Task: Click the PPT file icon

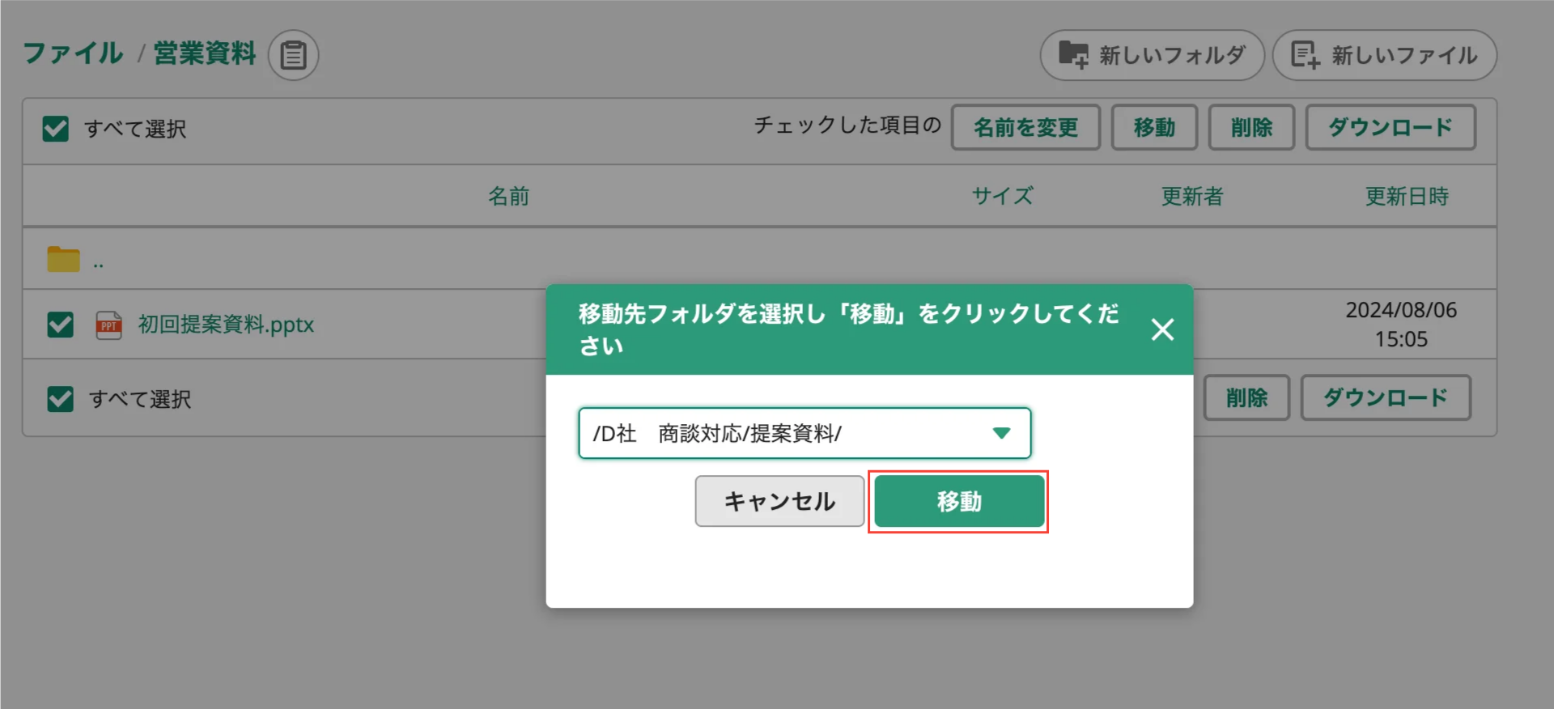Action: click(x=108, y=325)
